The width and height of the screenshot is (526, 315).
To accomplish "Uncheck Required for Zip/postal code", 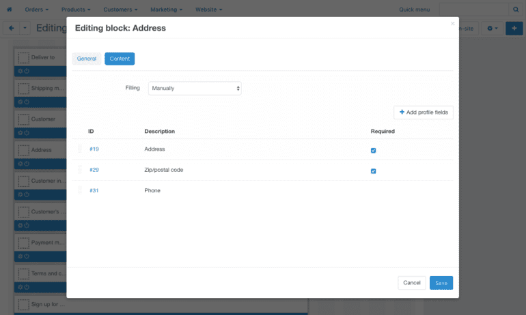I will 373,171.
